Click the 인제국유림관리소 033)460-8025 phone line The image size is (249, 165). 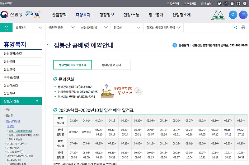78,92
